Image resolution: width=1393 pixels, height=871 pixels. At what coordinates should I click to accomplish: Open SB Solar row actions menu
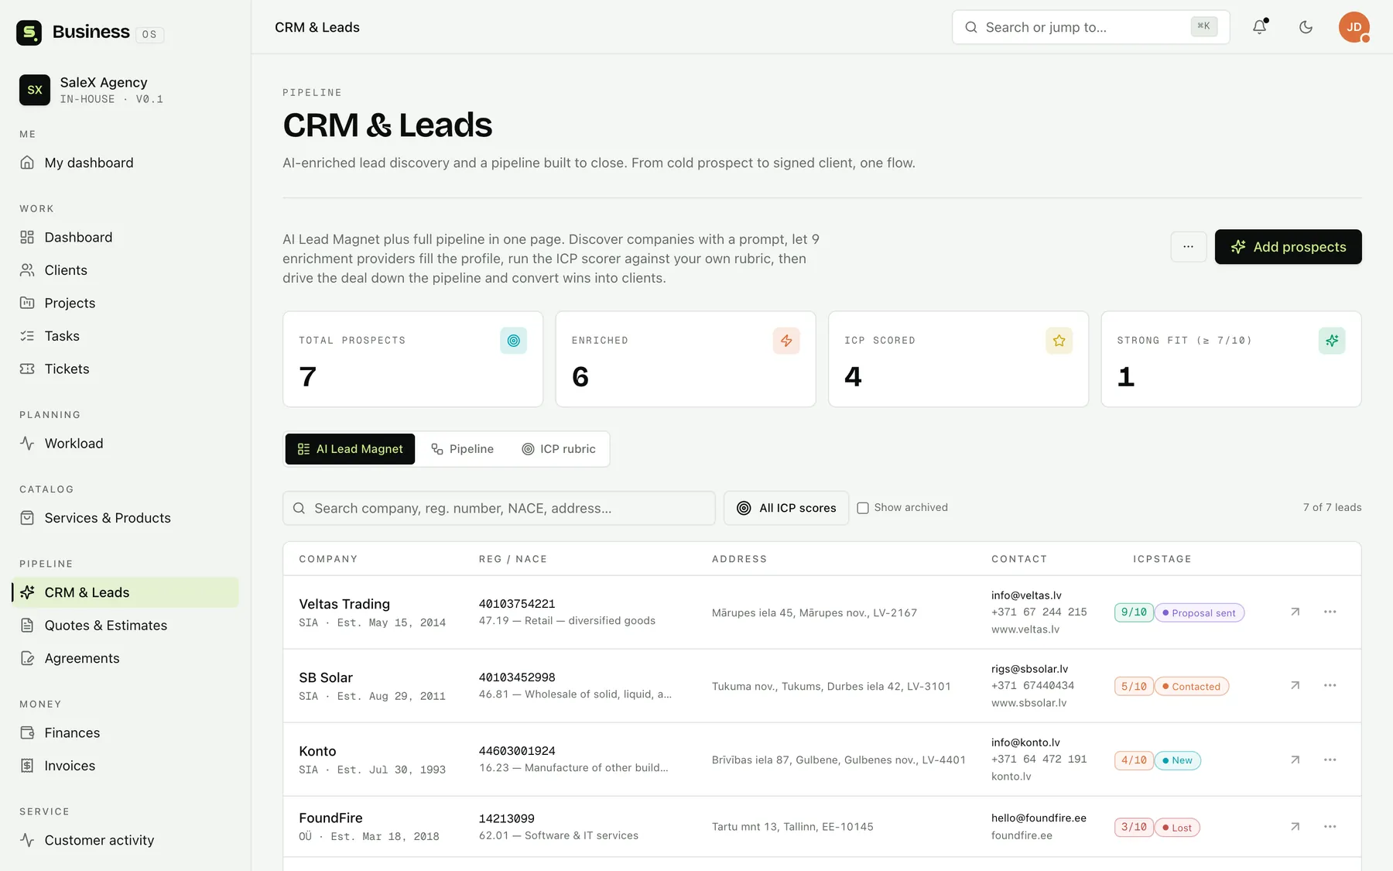[1330, 686]
